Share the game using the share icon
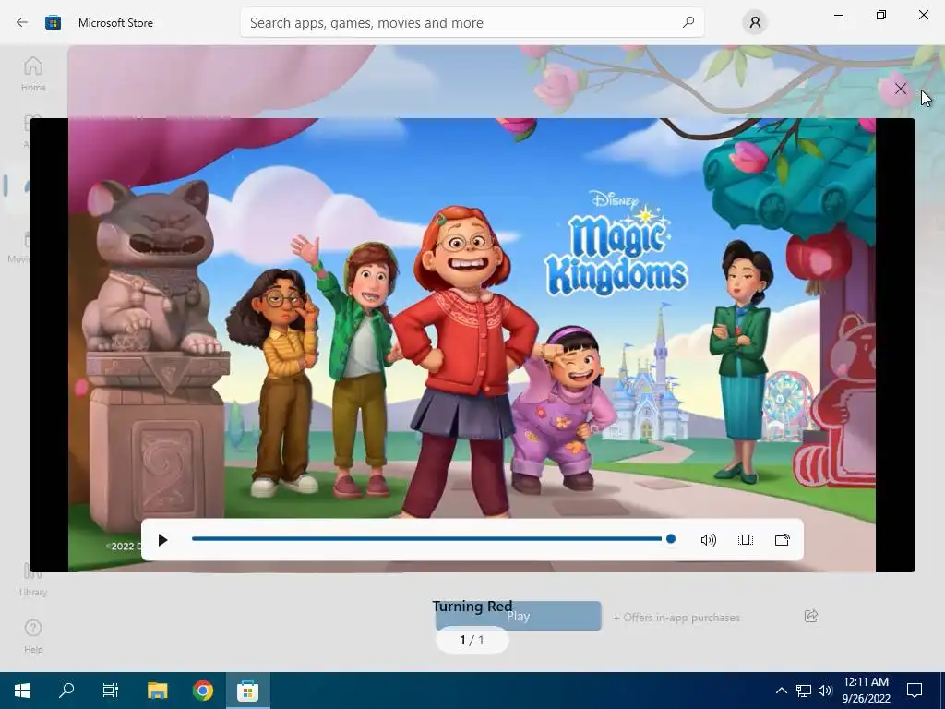 point(811,616)
